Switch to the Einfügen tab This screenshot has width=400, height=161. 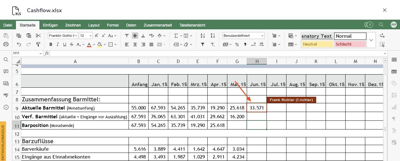50,25
